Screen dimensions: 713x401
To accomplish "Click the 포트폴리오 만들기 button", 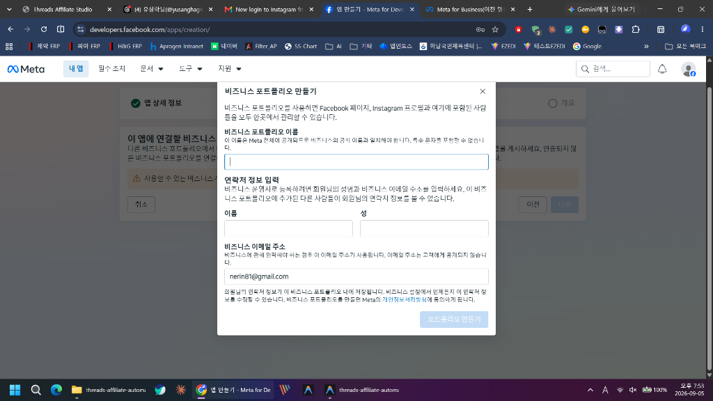I will [x=454, y=319].
